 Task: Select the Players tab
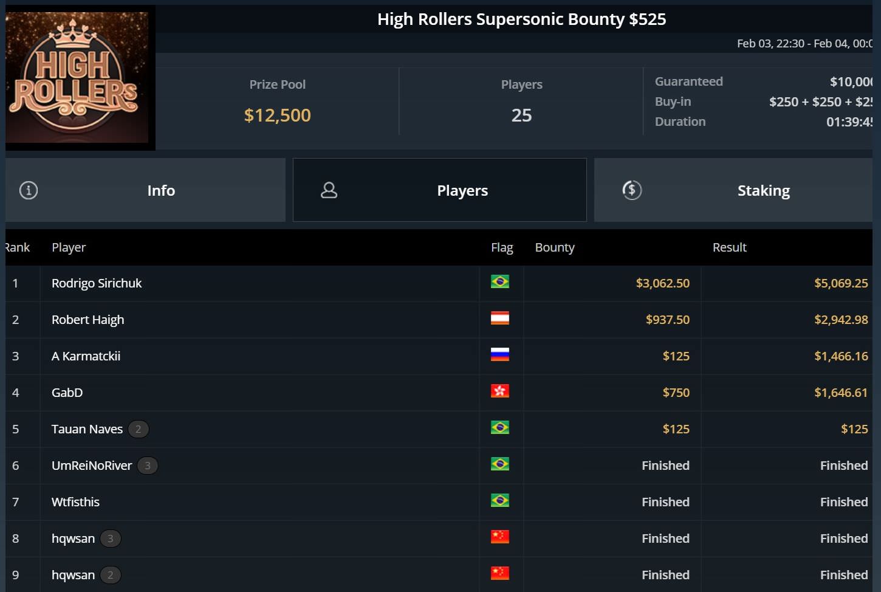[x=462, y=190]
